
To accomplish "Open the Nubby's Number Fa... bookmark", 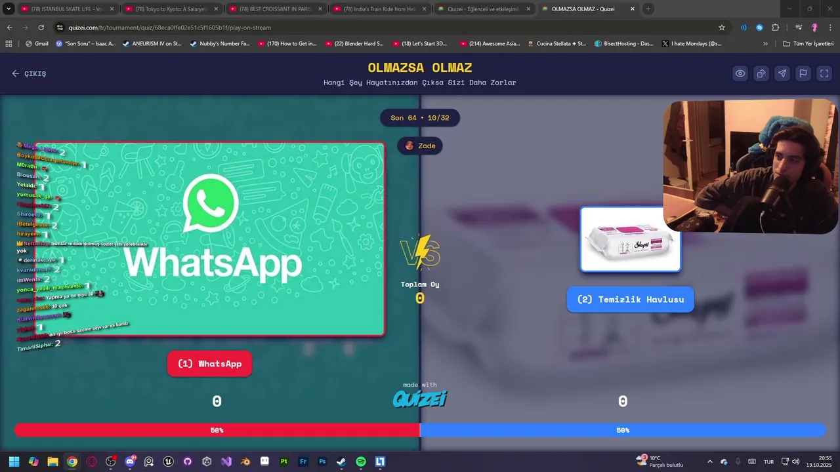I will pos(220,43).
